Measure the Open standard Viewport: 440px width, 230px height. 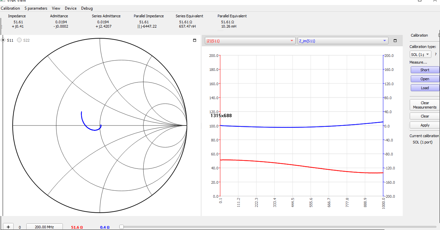point(425,79)
